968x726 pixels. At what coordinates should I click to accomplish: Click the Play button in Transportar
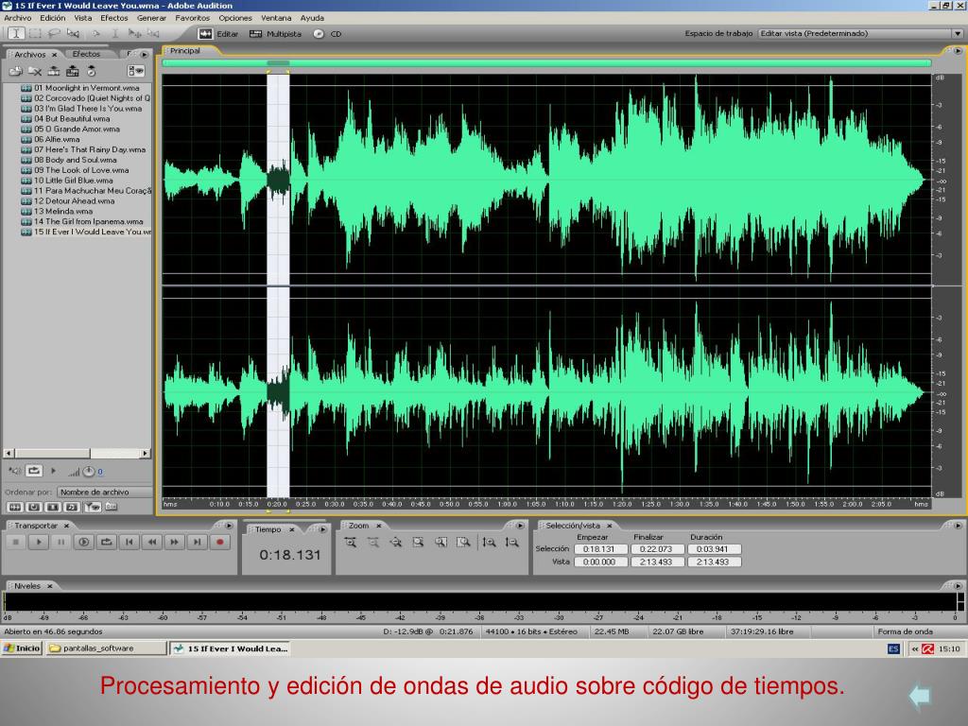38,542
